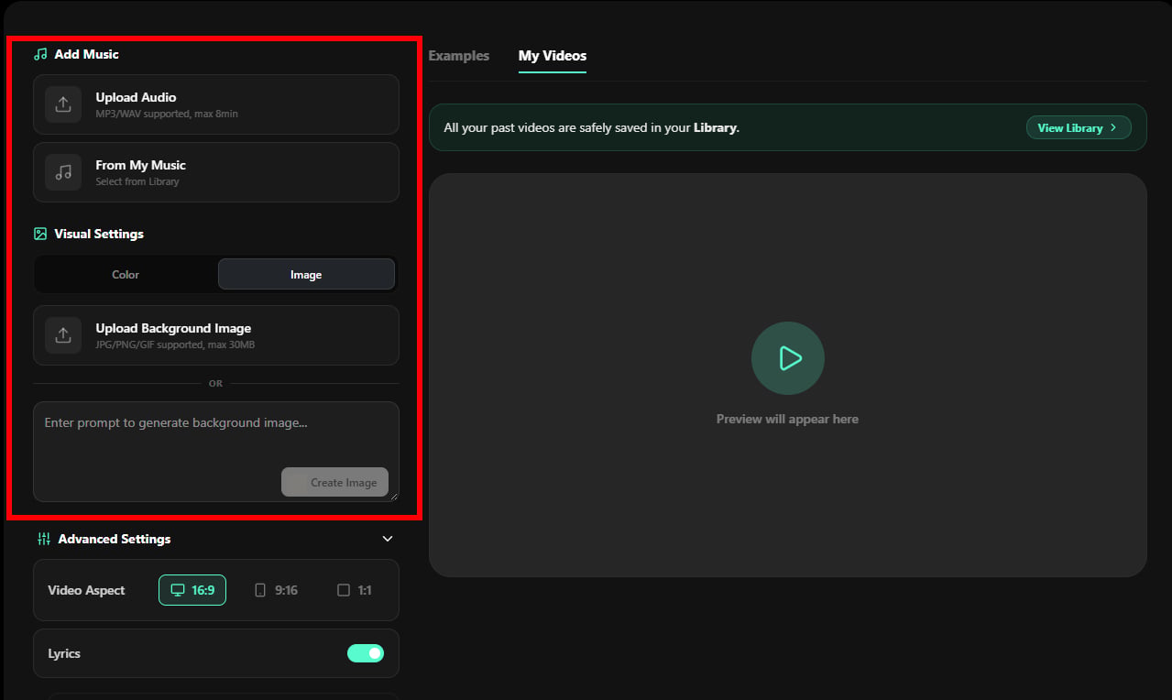Click the Visual Settings heading
The width and height of the screenshot is (1172, 700).
click(x=99, y=234)
